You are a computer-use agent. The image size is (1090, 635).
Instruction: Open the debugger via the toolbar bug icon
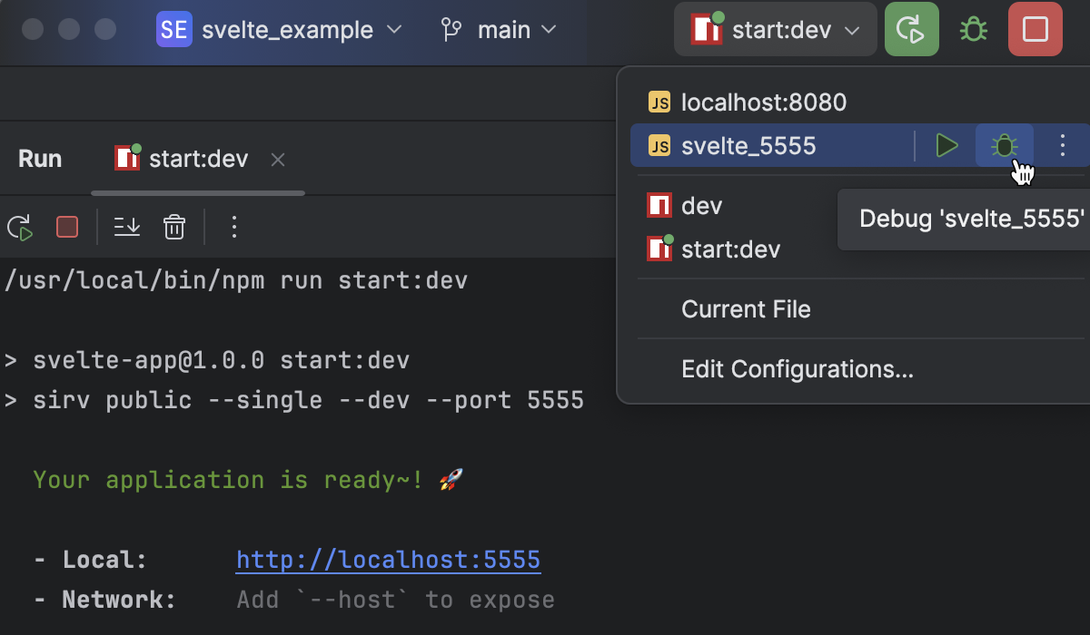pyautogui.click(x=972, y=29)
